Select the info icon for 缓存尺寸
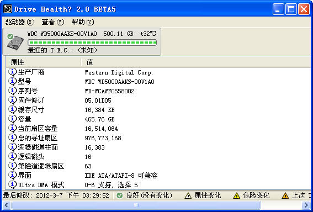 (x=12, y=109)
